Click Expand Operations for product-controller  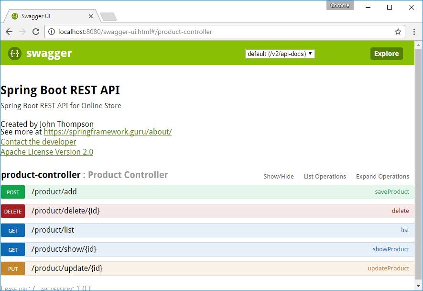[382, 176]
